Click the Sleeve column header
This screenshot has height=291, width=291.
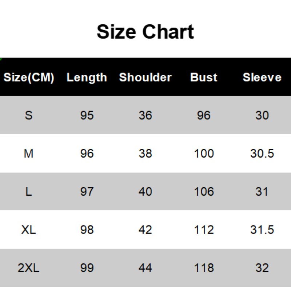[262, 77]
